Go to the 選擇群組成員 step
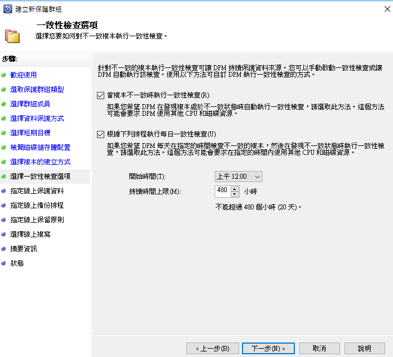The width and height of the screenshot is (393, 357). [x=30, y=104]
